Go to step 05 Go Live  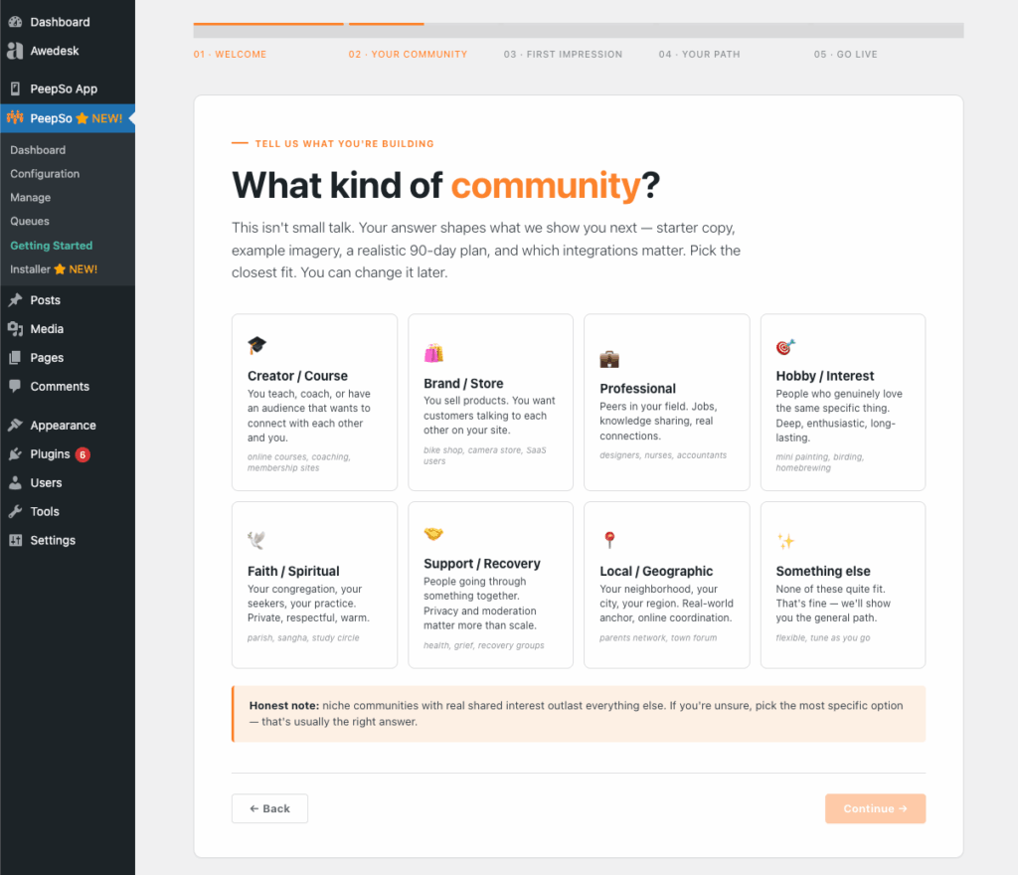coord(845,55)
